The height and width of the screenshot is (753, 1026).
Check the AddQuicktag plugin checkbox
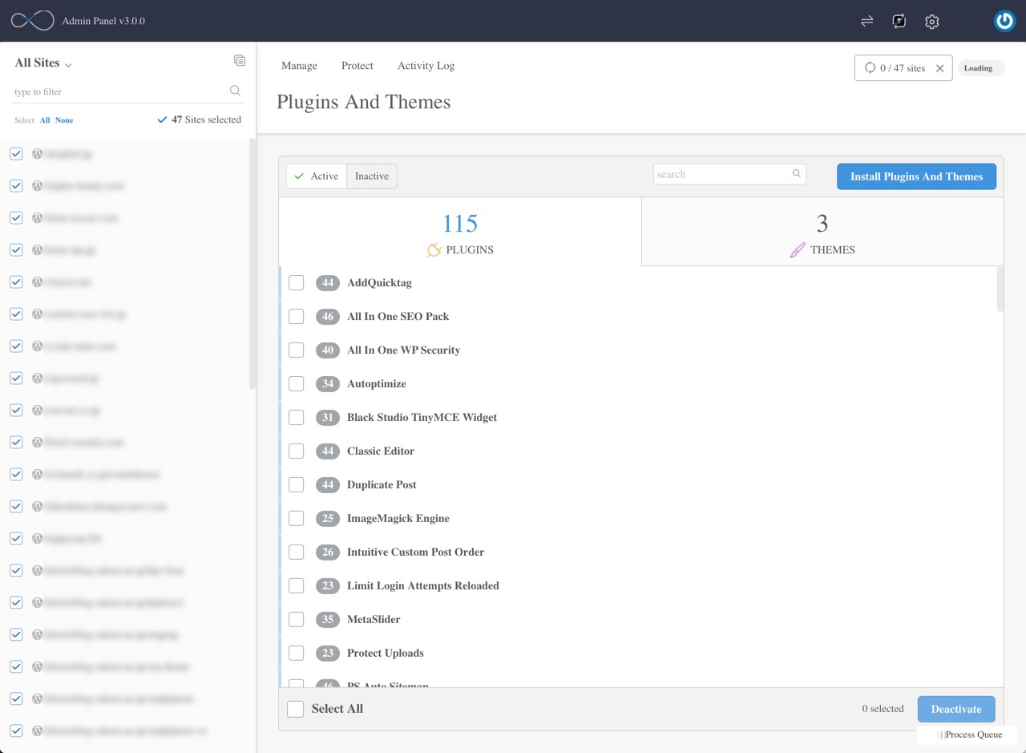click(x=297, y=282)
